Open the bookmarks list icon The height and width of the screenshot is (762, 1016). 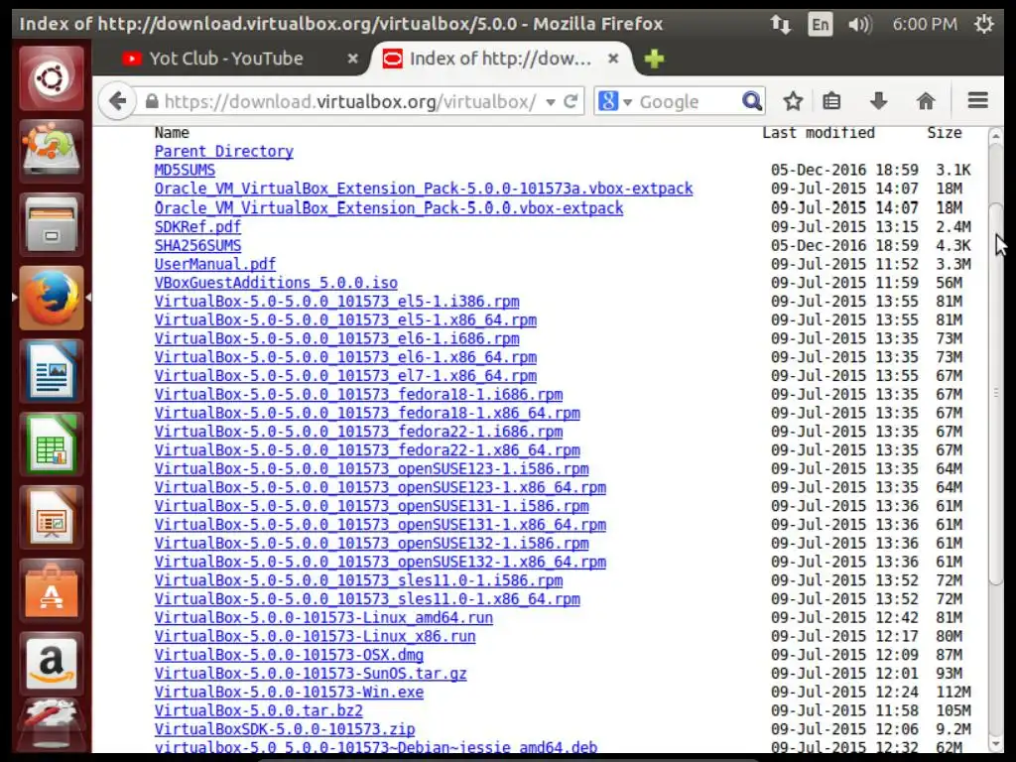coord(831,101)
